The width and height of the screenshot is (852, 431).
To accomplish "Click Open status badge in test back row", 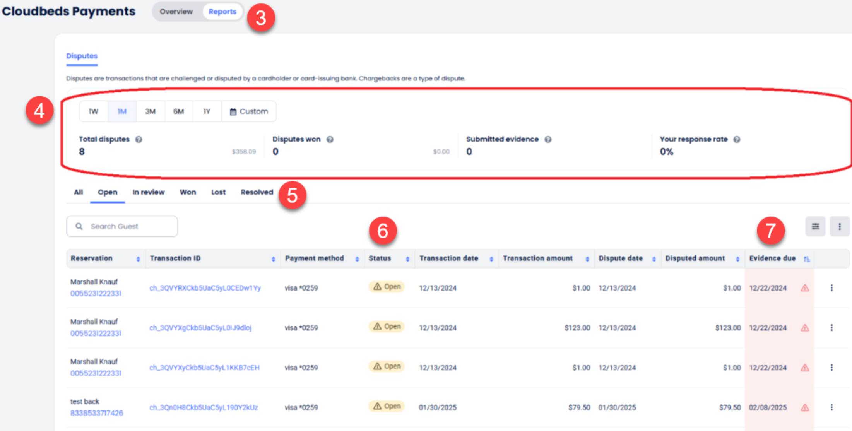I will pos(387,406).
